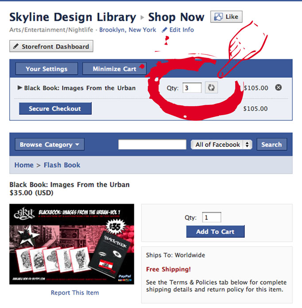Screen dimensions: 302x308
Task: Go to Home breadcrumb link
Action: pos(24,165)
